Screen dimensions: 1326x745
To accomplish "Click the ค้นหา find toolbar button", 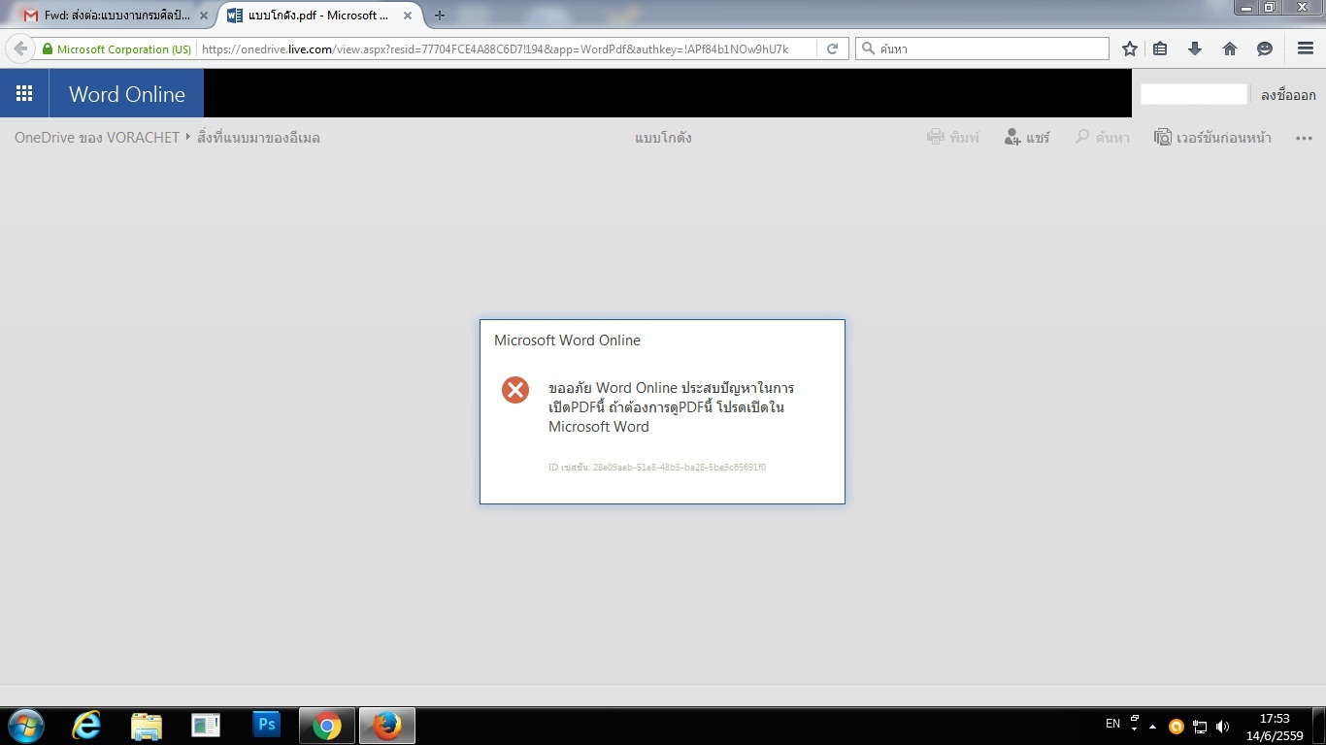I will (x=1102, y=138).
